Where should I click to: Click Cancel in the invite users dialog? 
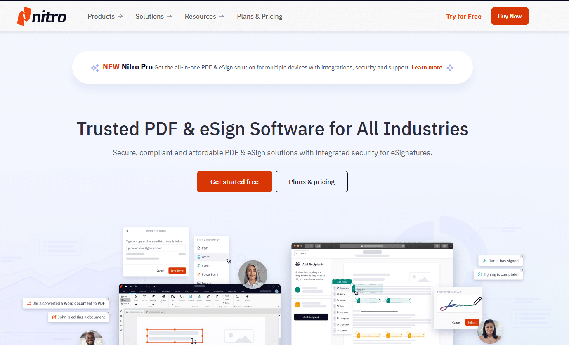click(161, 271)
